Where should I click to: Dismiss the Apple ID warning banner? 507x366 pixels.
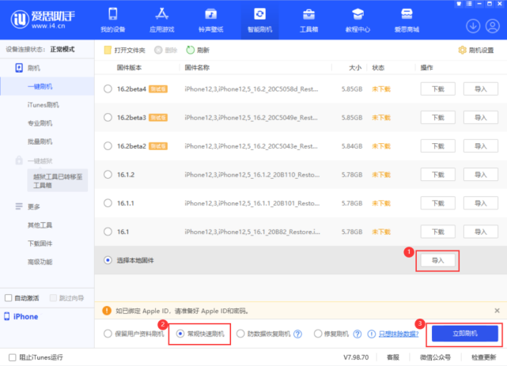(497, 311)
